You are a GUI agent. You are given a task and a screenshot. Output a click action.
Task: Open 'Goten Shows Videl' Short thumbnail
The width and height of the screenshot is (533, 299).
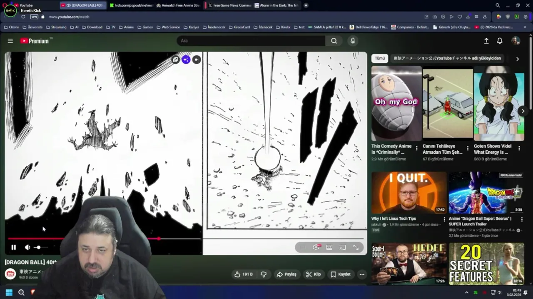coord(499,103)
